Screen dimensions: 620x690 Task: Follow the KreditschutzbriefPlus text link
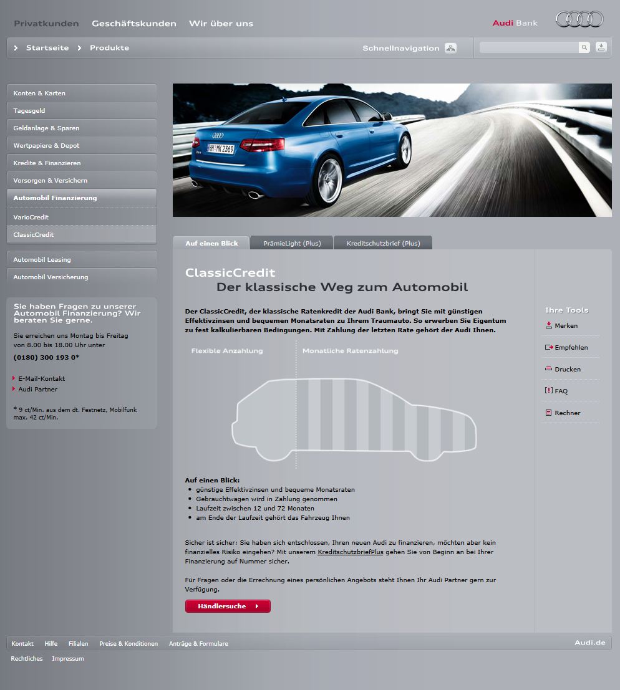tap(351, 552)
